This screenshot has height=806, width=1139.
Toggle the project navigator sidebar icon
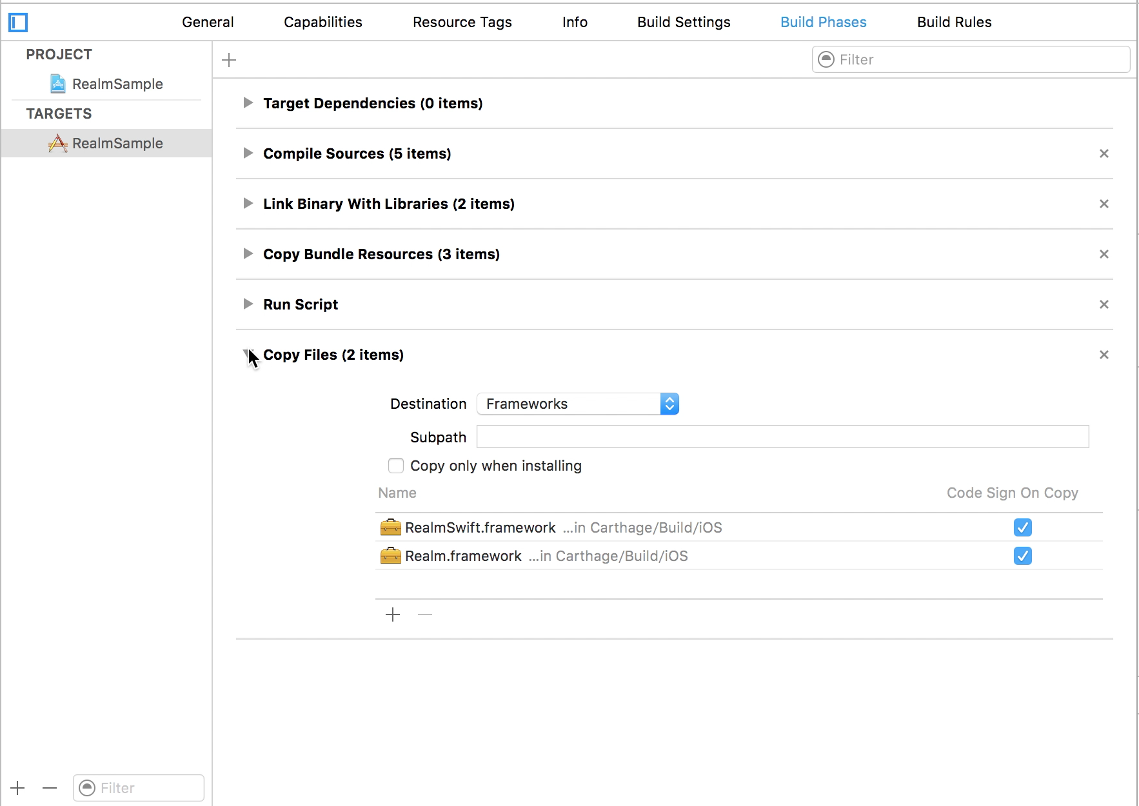18,23
